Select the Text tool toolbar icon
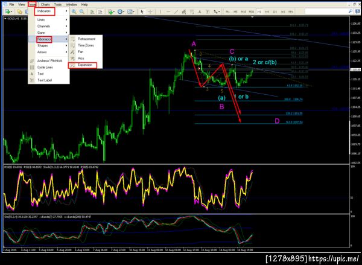The width and height of the screenshot is (362, 265). coord(200,11)
